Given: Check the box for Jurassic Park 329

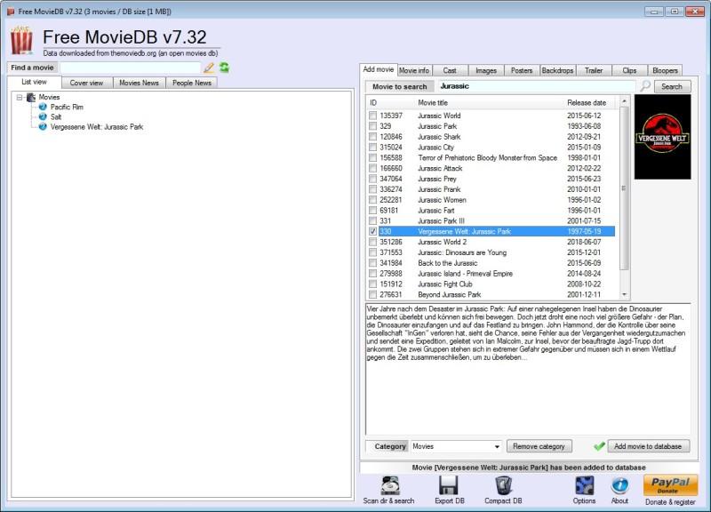Looking at the screenshot, I should pyautogui.click(x=372, y=126).
